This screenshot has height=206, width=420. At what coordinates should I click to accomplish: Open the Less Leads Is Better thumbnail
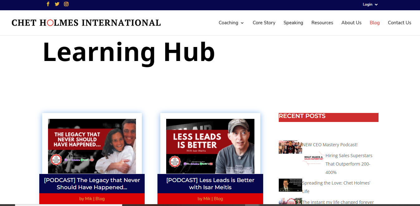[x=210, y=146]
